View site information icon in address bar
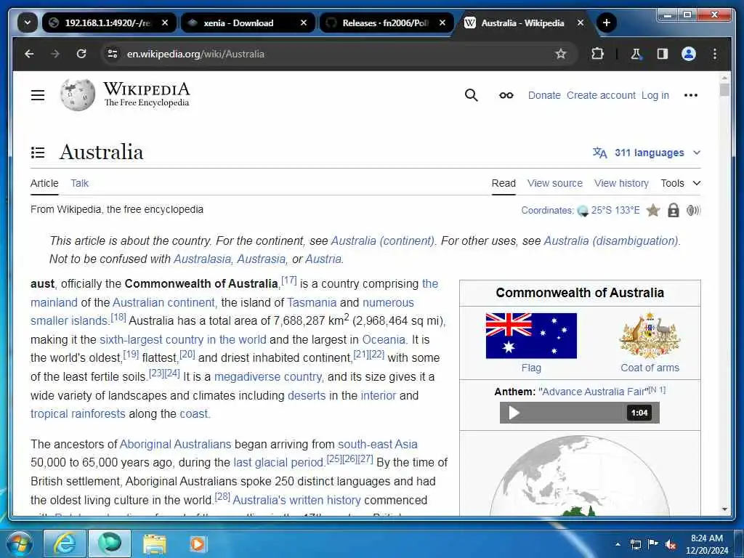744x558 pixels. 113,54
